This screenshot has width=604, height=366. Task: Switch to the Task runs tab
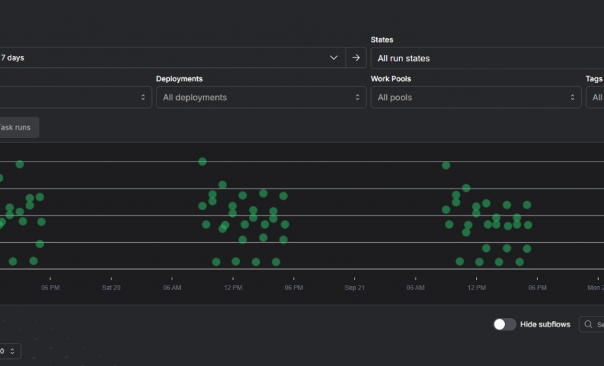click(x=16, y=127)
